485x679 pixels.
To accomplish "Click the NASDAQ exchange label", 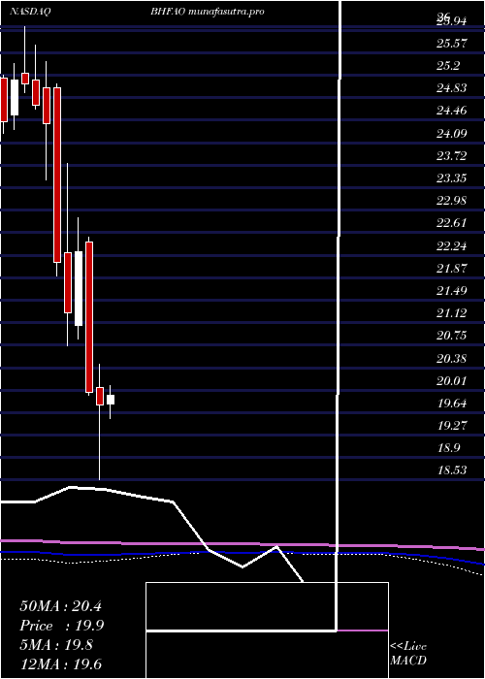I will [x=30, y=12].
